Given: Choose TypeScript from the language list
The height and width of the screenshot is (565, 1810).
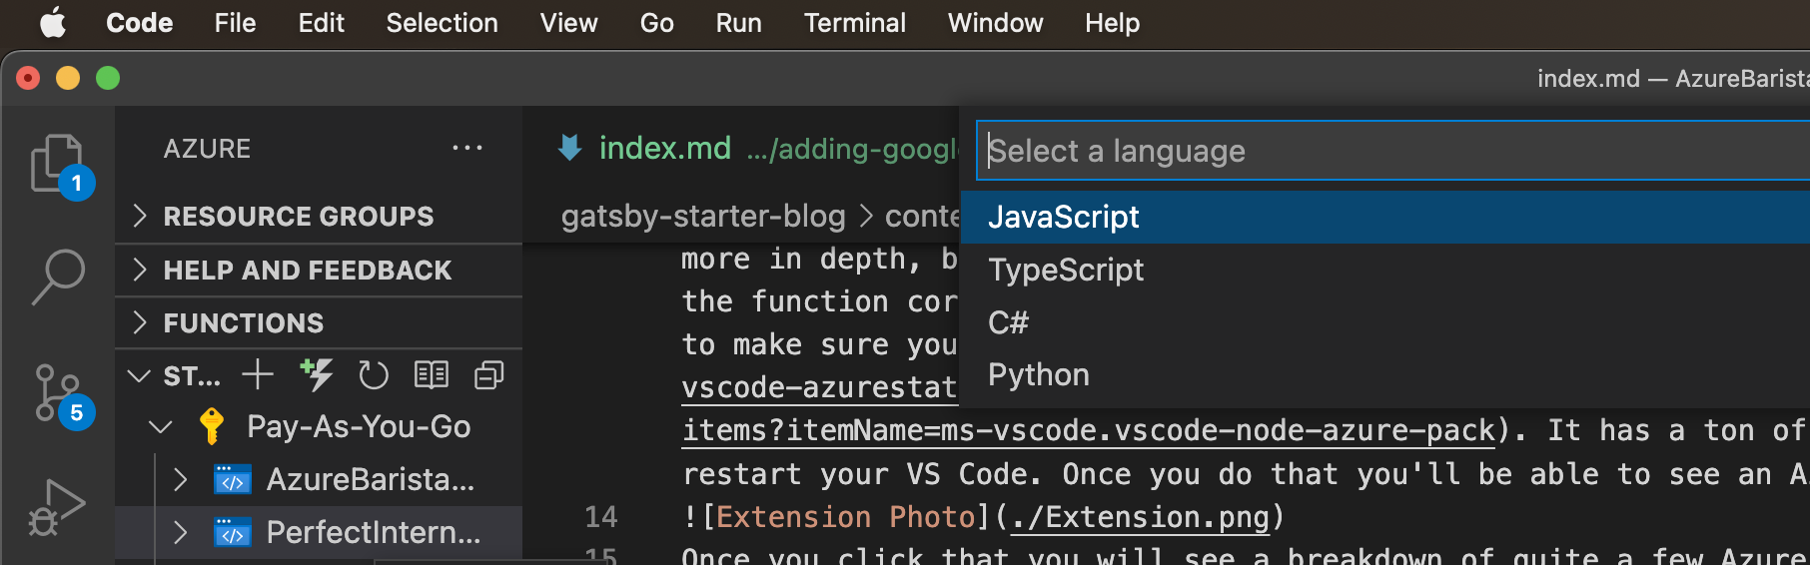Looking at the screenshot, I should pos(1066,271).
